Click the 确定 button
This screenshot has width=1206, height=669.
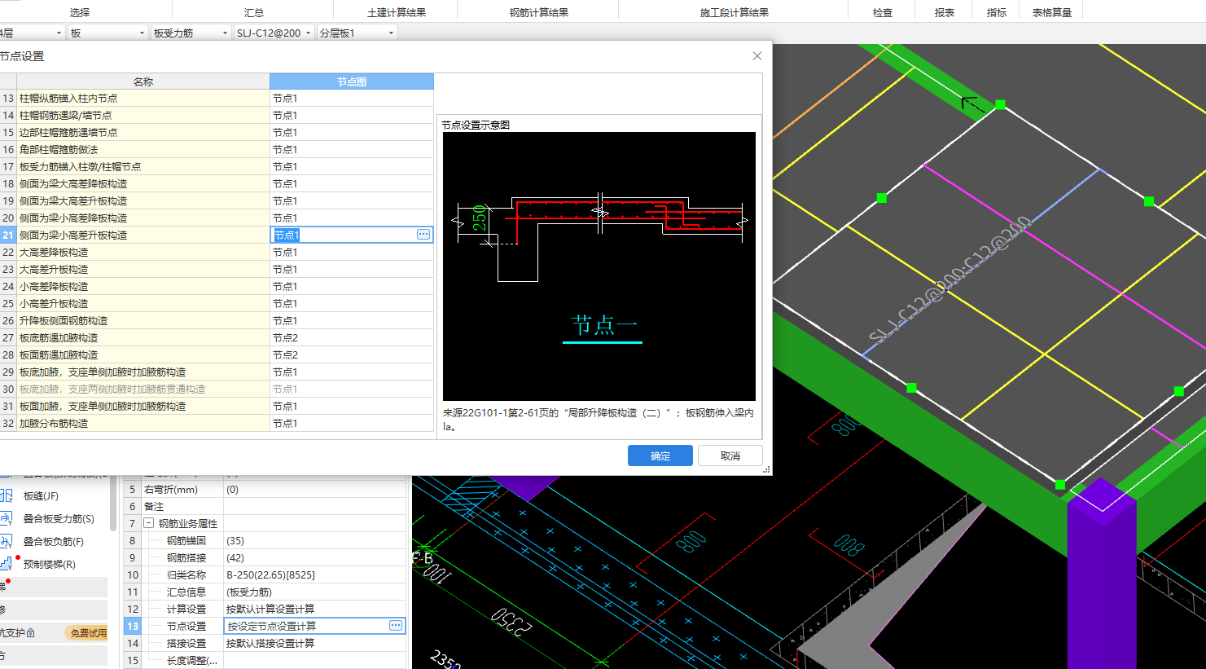pyautogui.click(x=660, y=456)
